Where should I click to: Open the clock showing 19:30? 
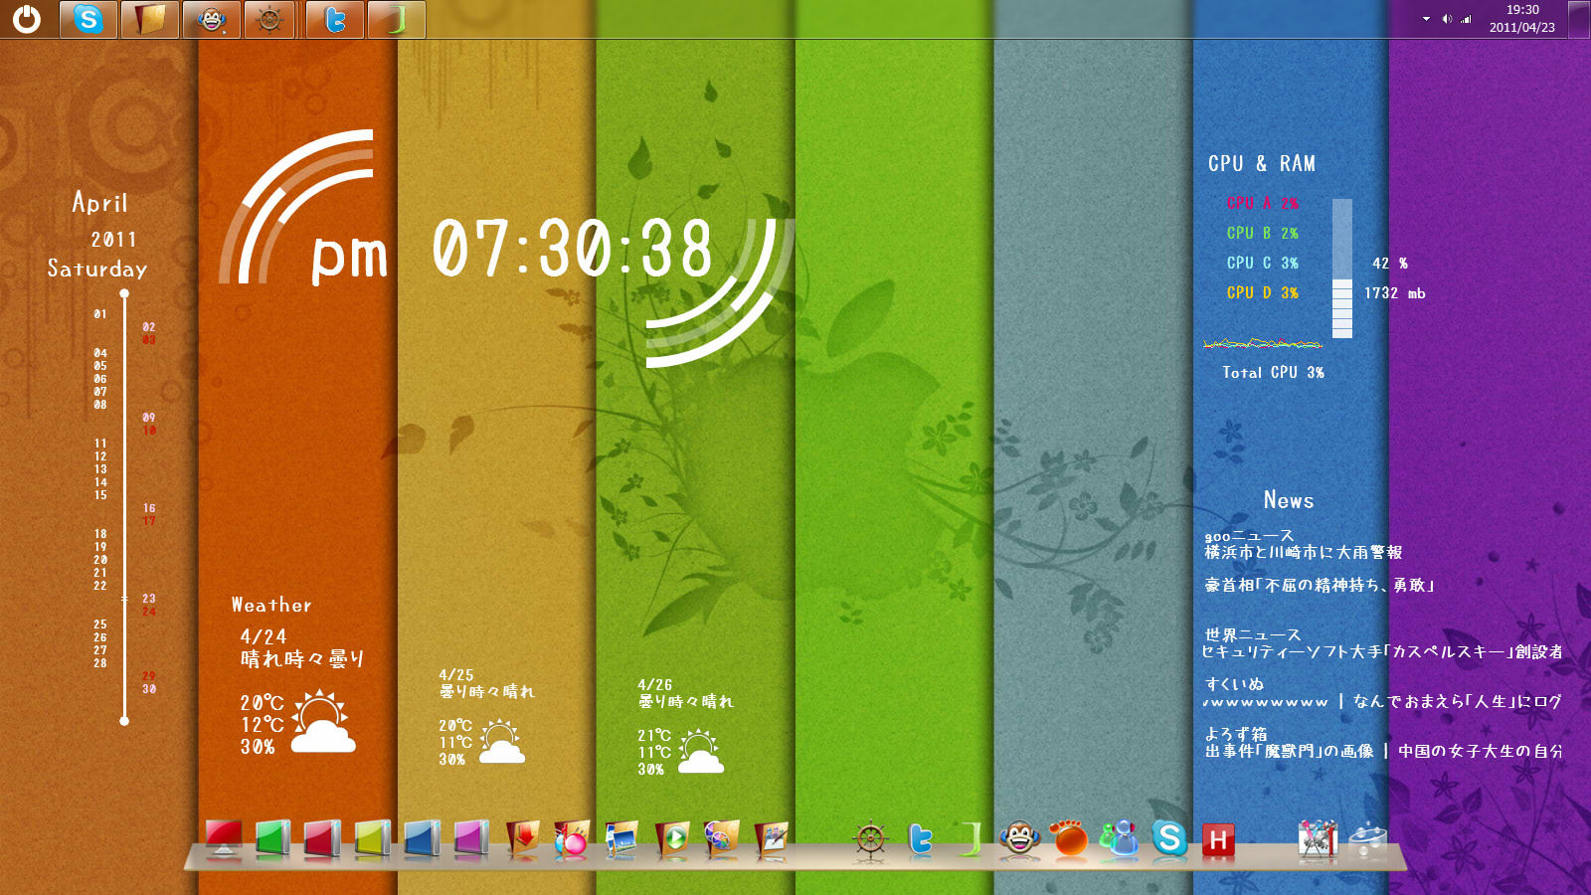coord(1521,19)
